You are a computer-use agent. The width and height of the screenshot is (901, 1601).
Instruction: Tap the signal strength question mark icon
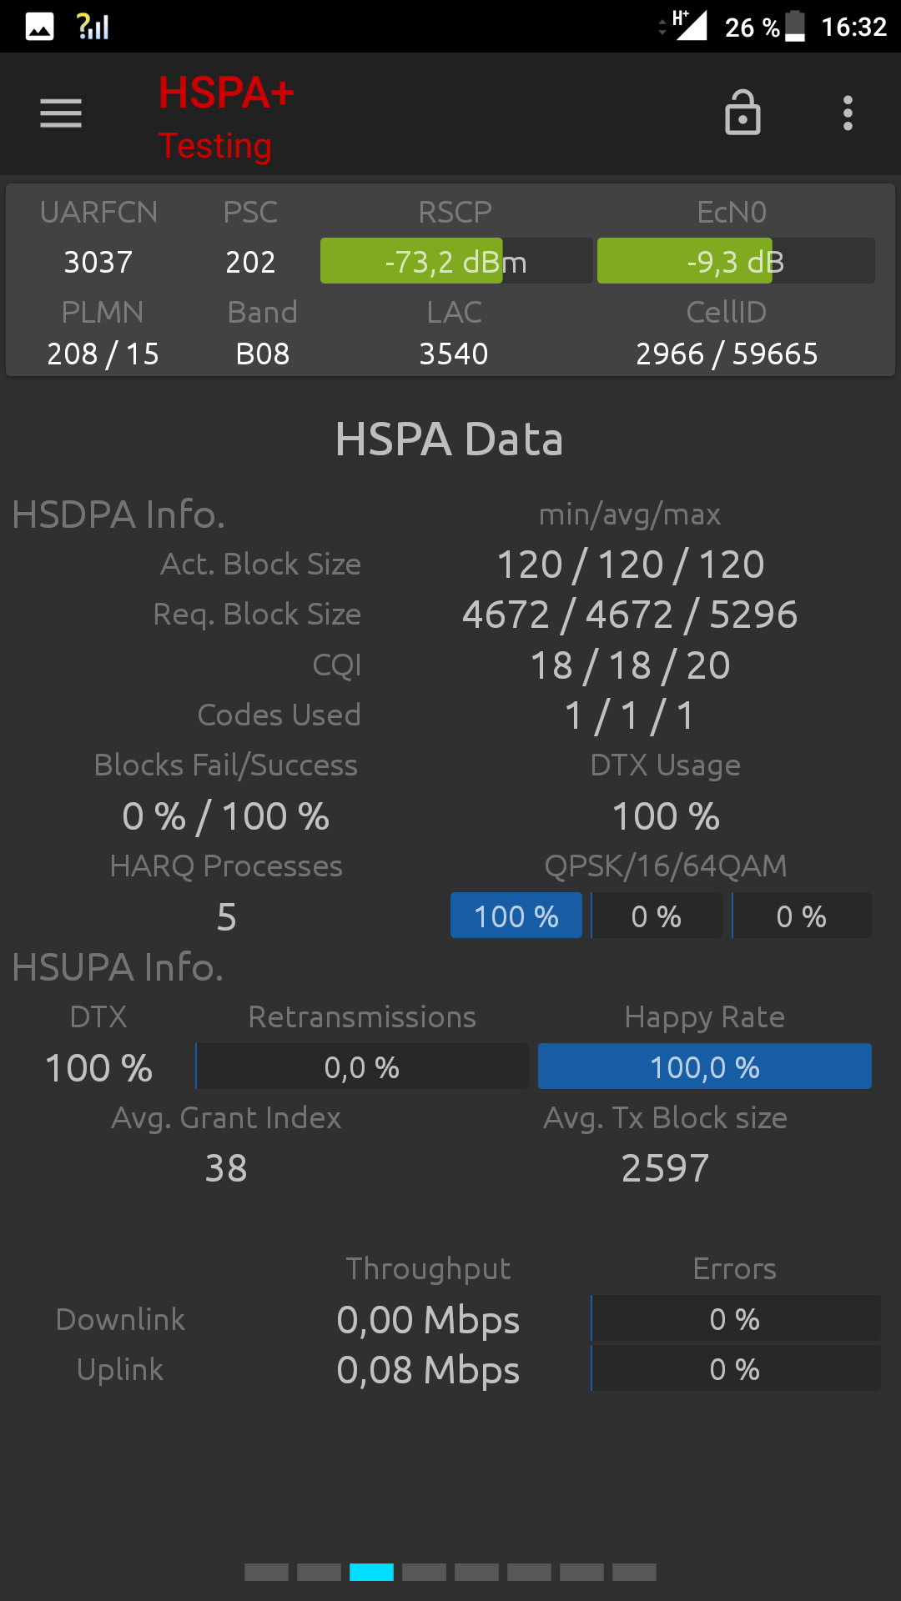pos(93,27)
